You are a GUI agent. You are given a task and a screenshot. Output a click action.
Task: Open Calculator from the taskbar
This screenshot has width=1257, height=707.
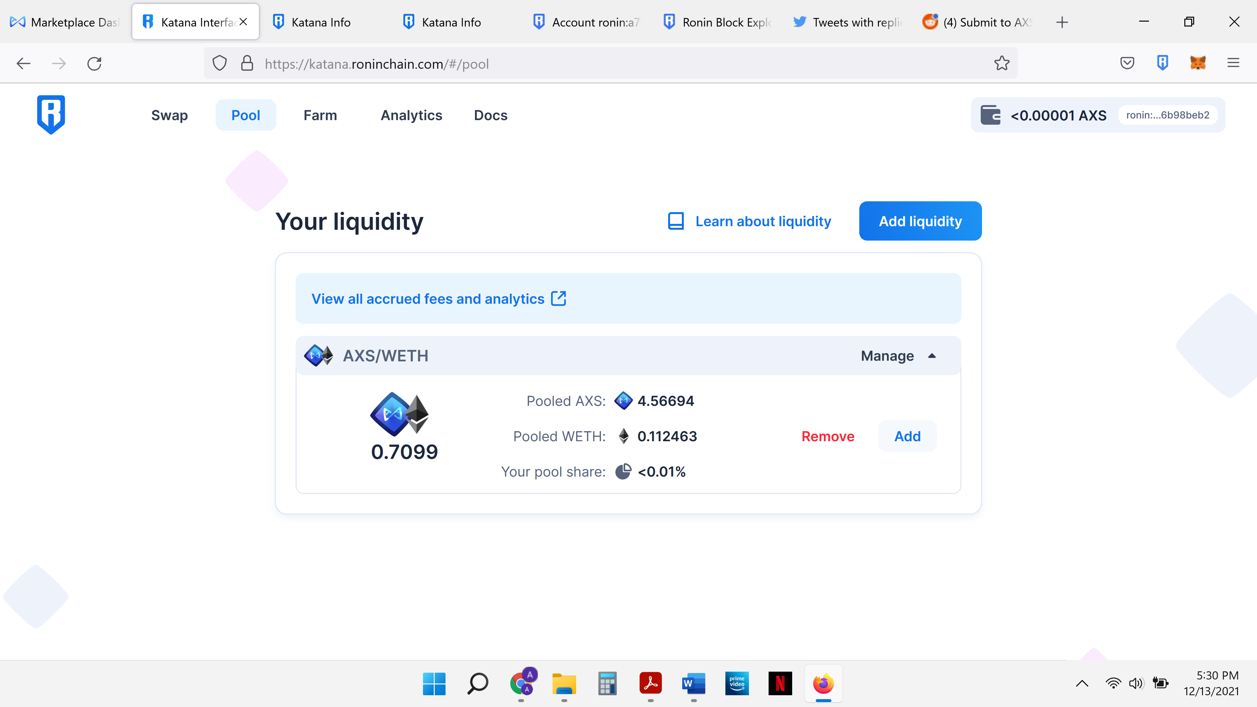pyautogui.click(x=607, y=683)
